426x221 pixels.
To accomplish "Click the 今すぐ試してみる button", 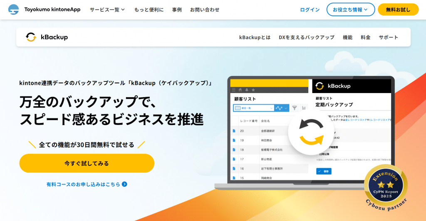I will pos(87,163).
